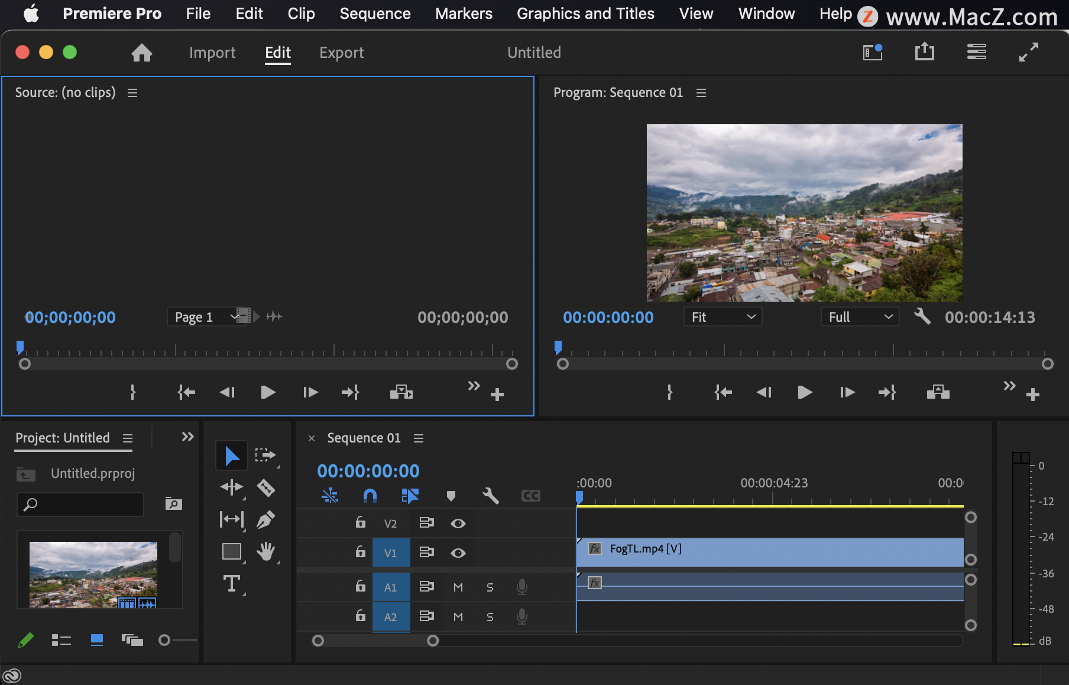Select the Hand tool

point(265,551)
